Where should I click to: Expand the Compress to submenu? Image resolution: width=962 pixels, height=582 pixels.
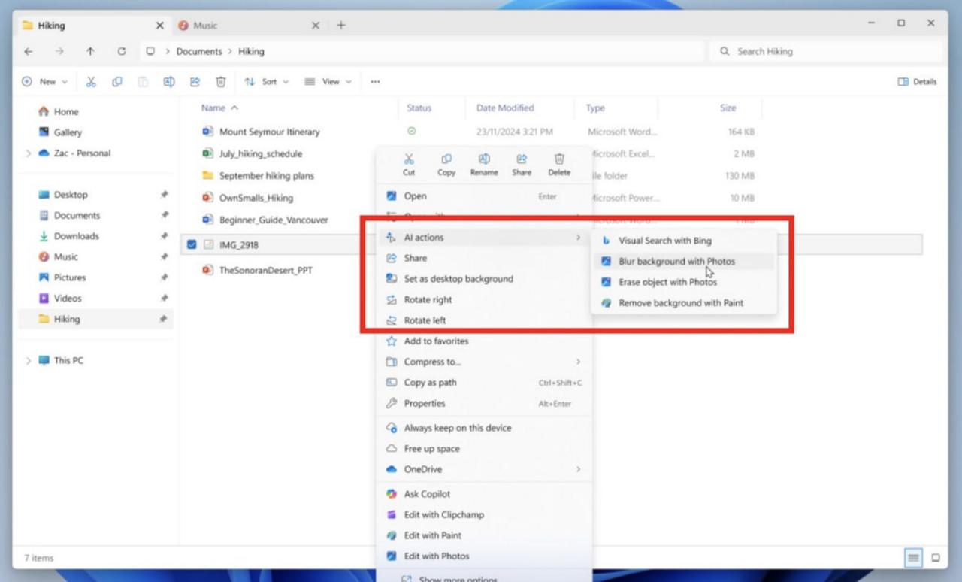pyautogui.click(x=484, y=362)
